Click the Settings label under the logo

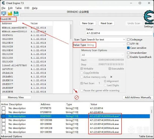pos(148,26)
